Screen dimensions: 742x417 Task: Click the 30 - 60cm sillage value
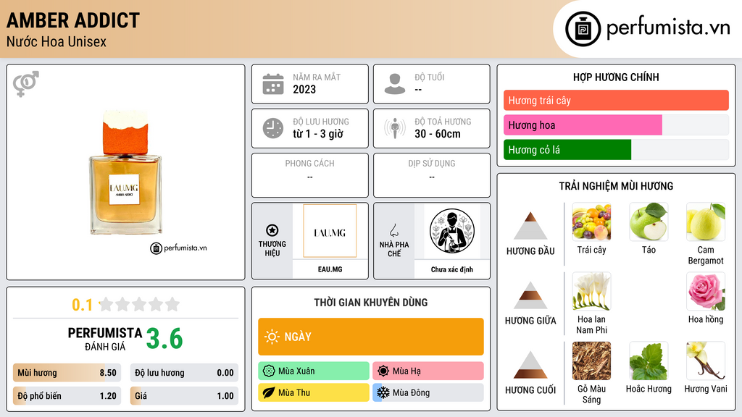coord(438,134)
